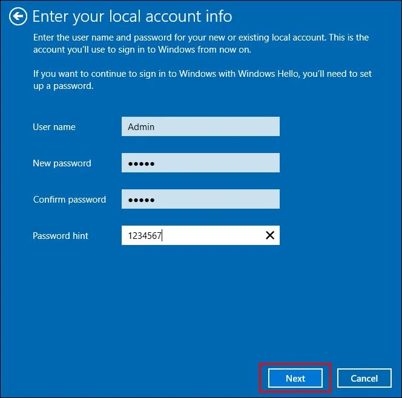Click the 'New password' label
The height and width of the screenshot is (398, 402).
62,163
